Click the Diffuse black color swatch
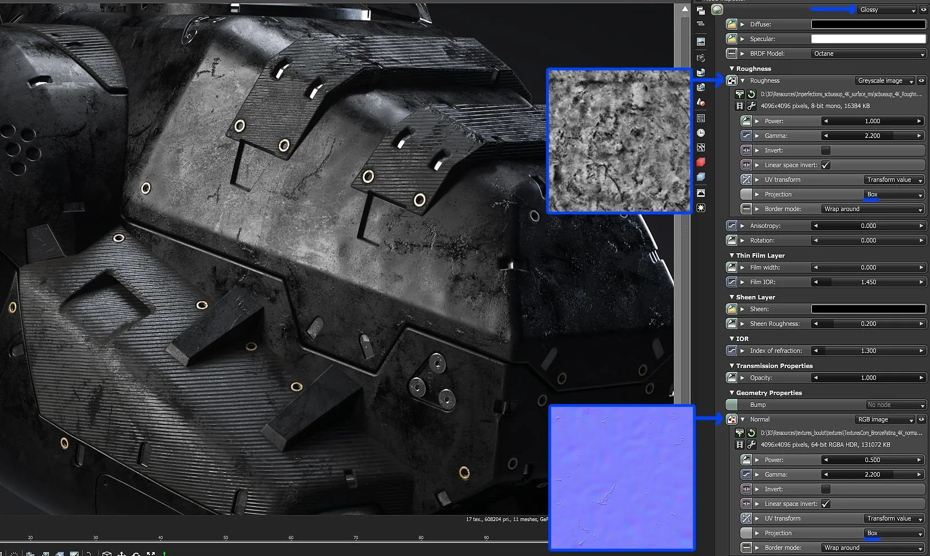Image resolution: width=930 pixels, height=556 pixels. pyautogui.click(x=869, y=24)
